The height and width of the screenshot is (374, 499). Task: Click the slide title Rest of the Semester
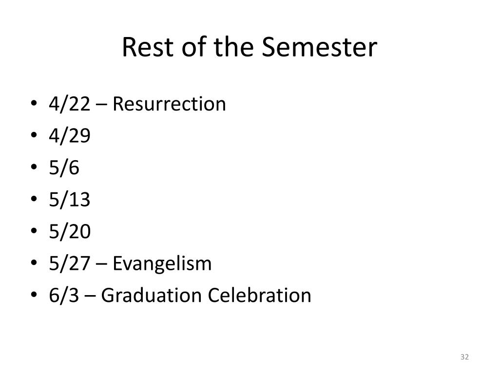pyautogui.click(x=249, y=47)
